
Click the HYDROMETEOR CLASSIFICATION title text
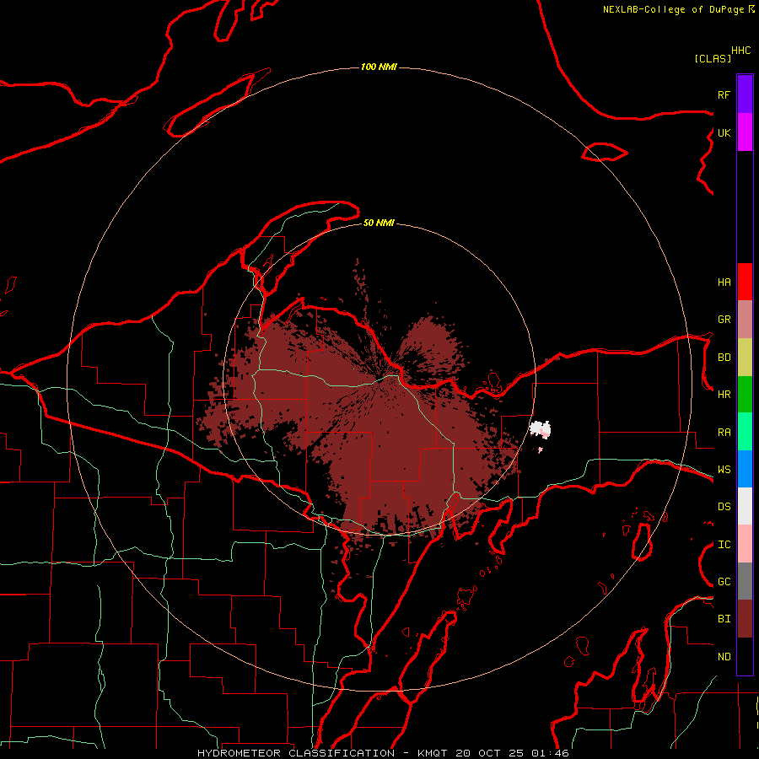[x=296, y=753]
